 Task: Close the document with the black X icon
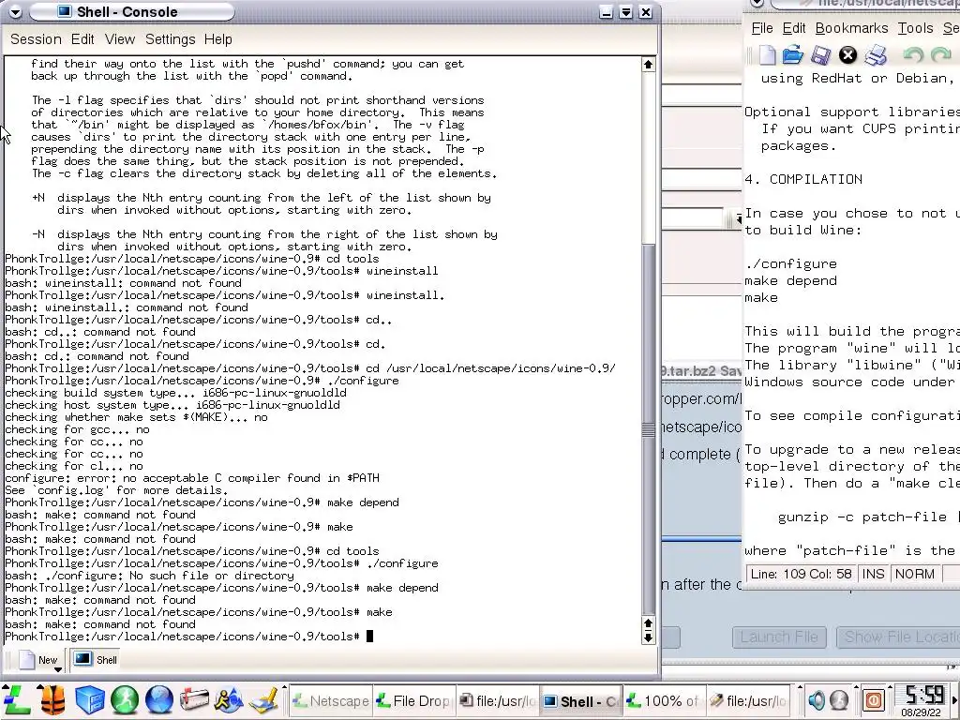click(x=847, y=55)
